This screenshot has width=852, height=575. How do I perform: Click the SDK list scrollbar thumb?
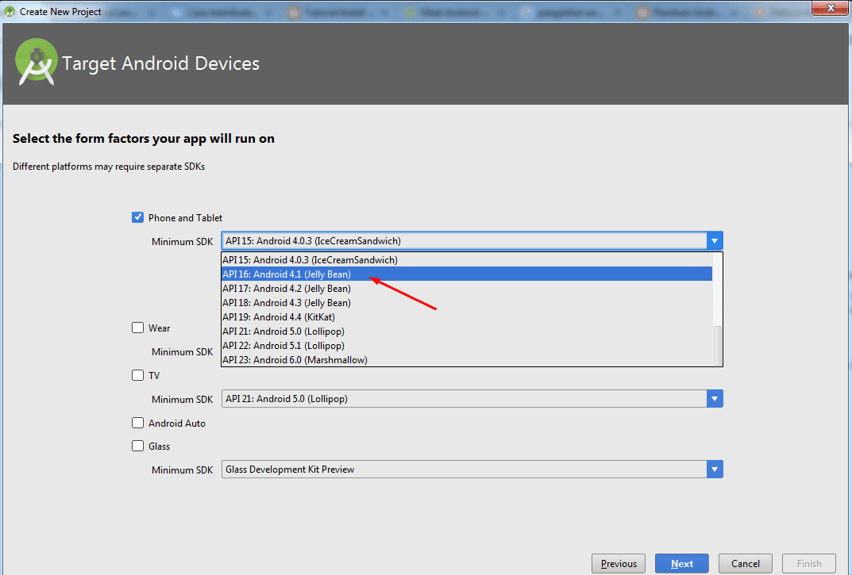718,345
